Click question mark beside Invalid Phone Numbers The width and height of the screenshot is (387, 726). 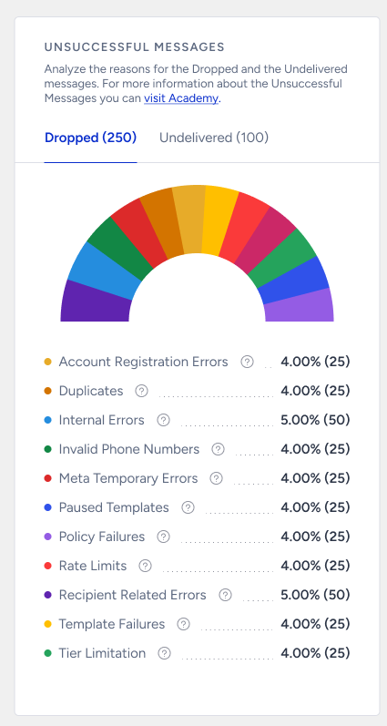pos(218,449)
